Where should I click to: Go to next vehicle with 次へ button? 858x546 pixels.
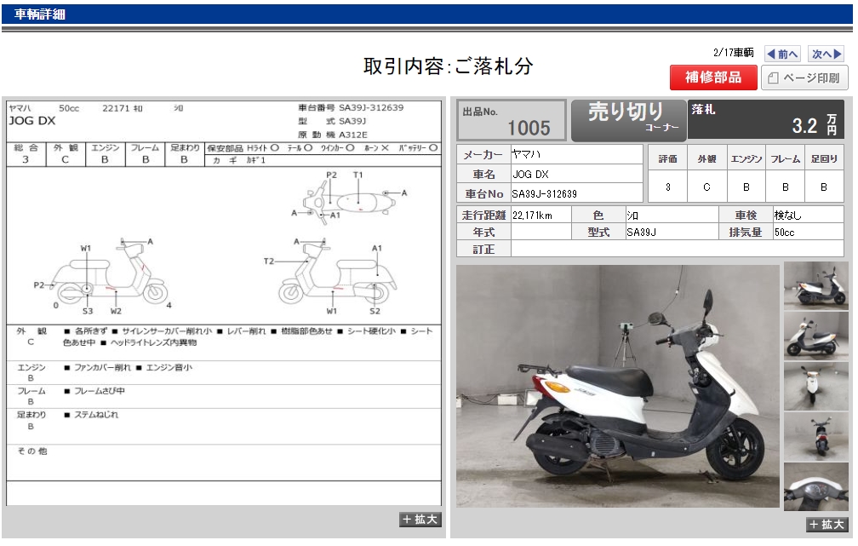tap(826, 54)
